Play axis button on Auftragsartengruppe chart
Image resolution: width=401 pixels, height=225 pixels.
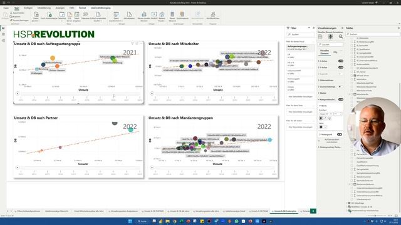(18, 93)
